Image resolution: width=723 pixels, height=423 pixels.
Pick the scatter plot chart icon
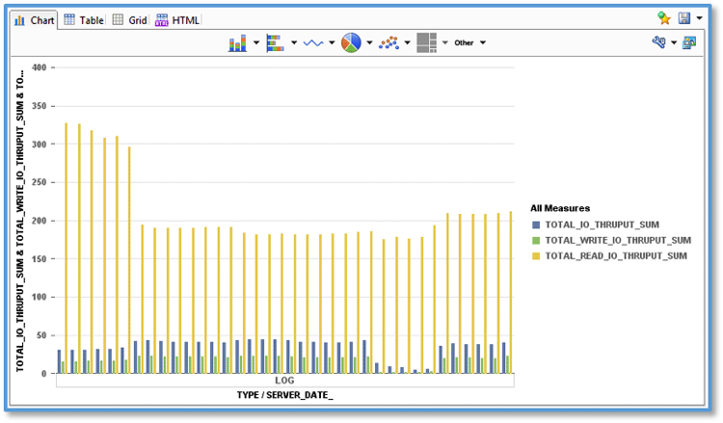point(388,43)
